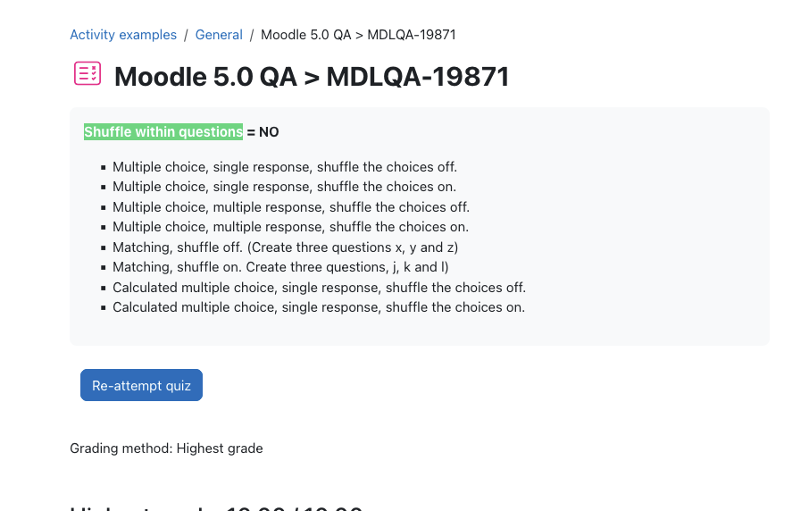
Task: Click the partially visible Highest grade heading
Action: click(x=216, y=507)
